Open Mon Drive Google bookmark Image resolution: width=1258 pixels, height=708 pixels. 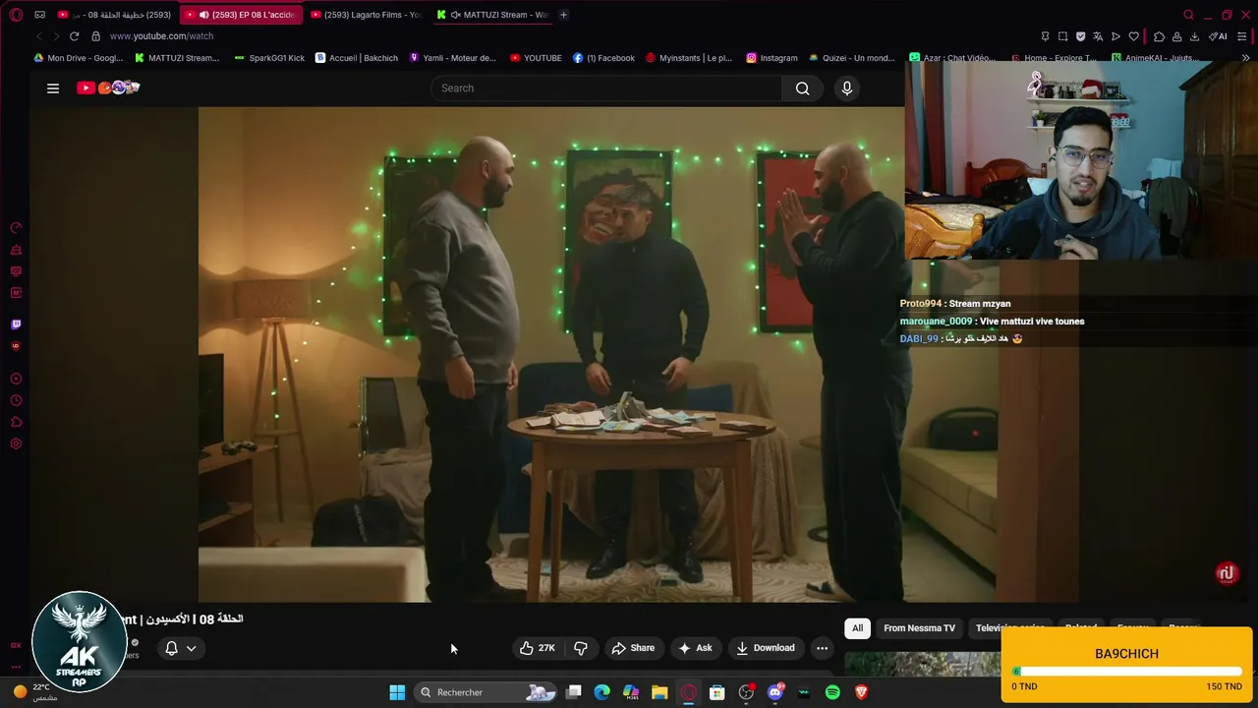[78, 58]
